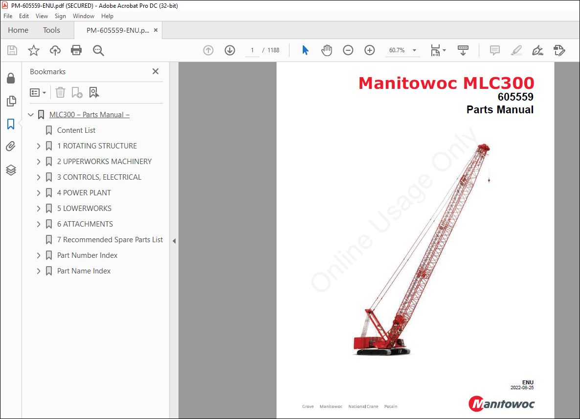Open security lock panel icon
This screenshot has width=580, height=419.
click(11, 78)
